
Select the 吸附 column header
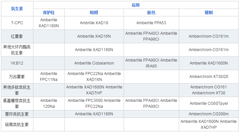pyautogui.click(x=94, y=12)
